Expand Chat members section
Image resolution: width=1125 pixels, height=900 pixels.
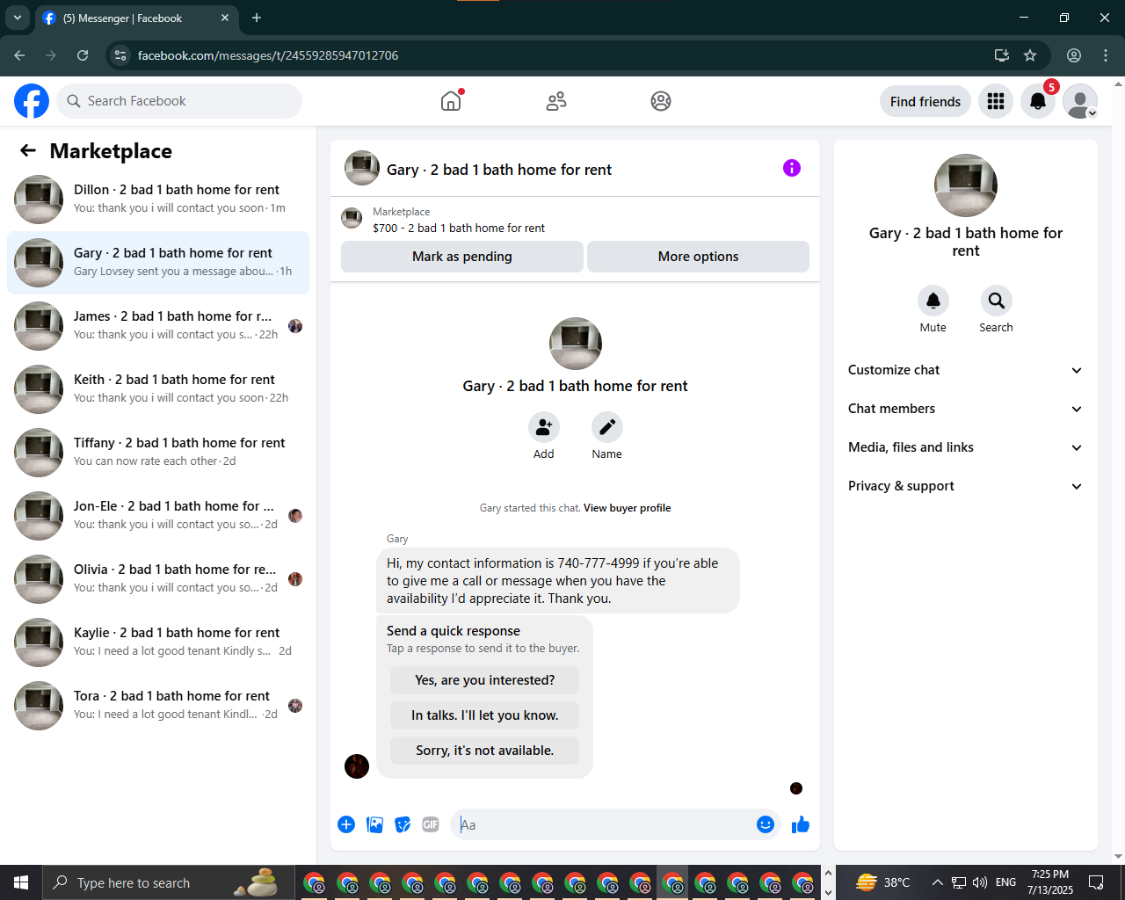tap(965, 409)
